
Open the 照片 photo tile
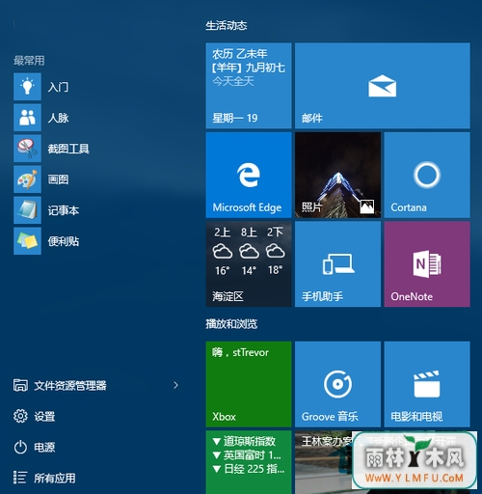pos(337,175)
